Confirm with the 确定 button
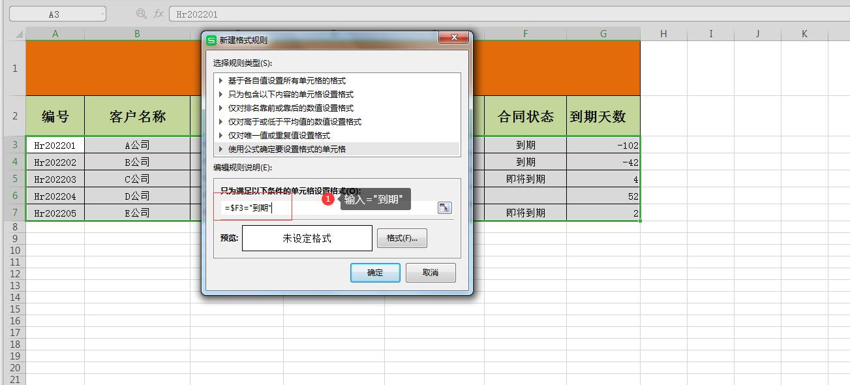This screenshot has height=385, width=850. pyautogui.click(x=375, y=273)
